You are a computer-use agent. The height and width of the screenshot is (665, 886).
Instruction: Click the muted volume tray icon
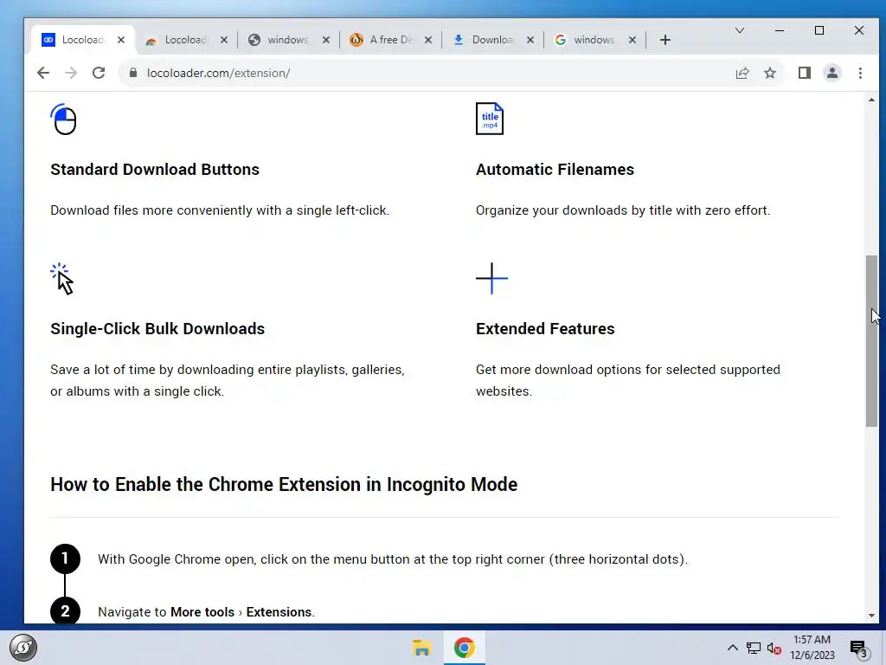tap(774, 648)
